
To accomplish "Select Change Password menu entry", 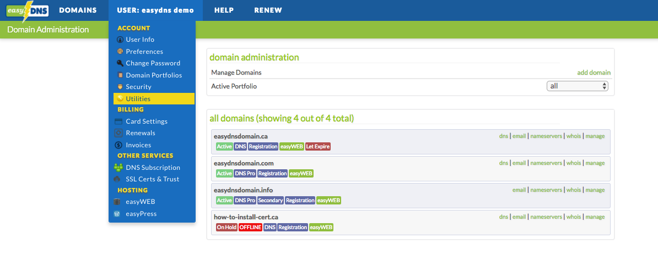I will coord(153,63).
